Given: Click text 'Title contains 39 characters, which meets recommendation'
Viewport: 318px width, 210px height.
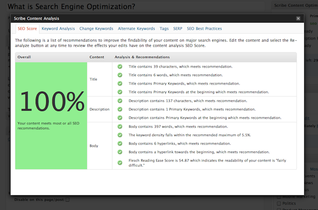Looking at the screenshot, I should click(180, 67).
